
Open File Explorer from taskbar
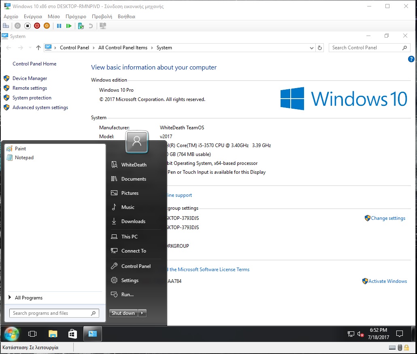[x=53, y=334]
